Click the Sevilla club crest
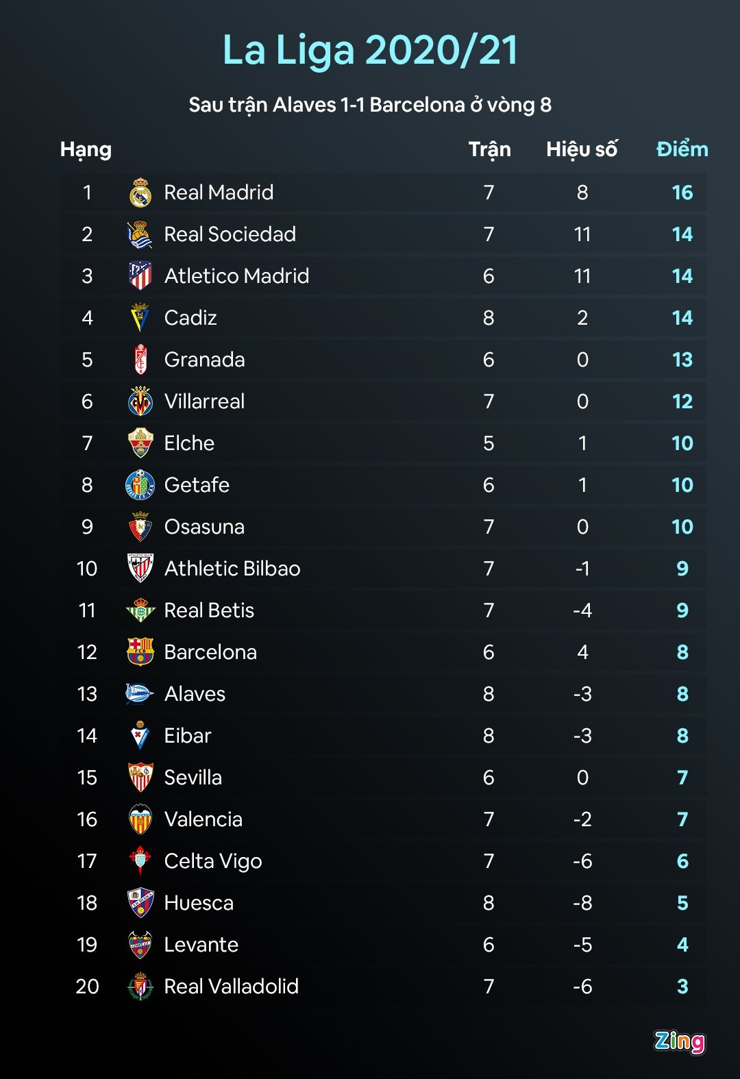This screenshot has width=740, height=1079. 140,778
